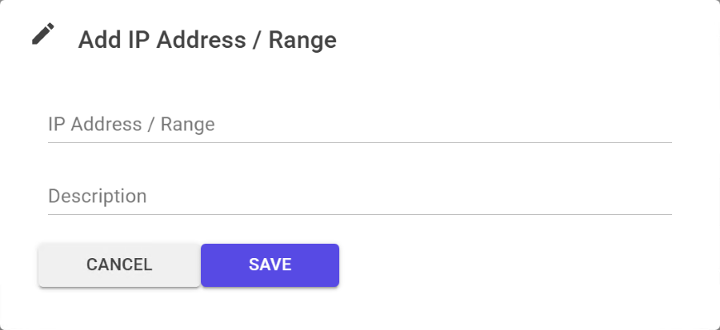Screen dimensions: 720x330
Task: Click the pencil edit icon
Action: pyautogui.click(x=43, y=34)
